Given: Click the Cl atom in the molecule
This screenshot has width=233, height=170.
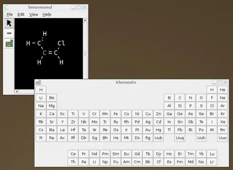Looking at the screenshot, I should (61, 43).
